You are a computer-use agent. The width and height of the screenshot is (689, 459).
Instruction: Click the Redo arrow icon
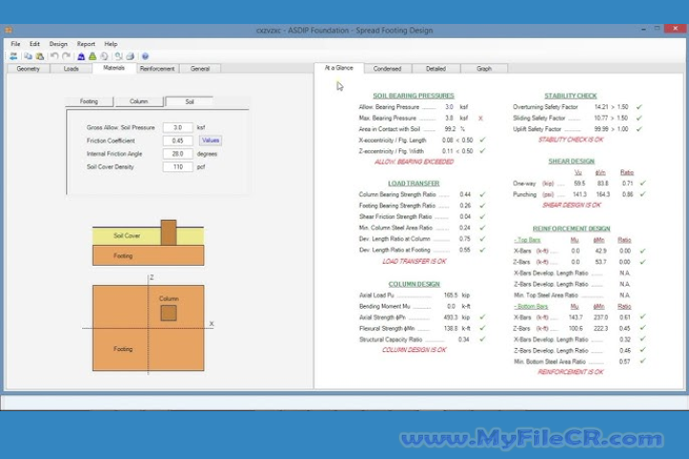click(x=66, y=56)
